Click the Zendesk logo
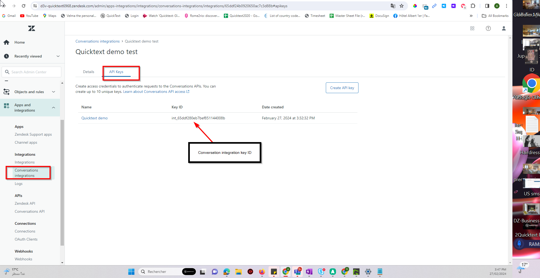 pyautogui.click(x=31, y=28)
